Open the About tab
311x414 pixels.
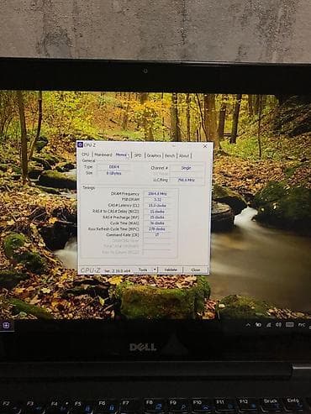coord(184,155)
